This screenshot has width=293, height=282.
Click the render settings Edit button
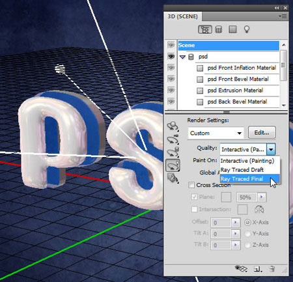point(262,132)
